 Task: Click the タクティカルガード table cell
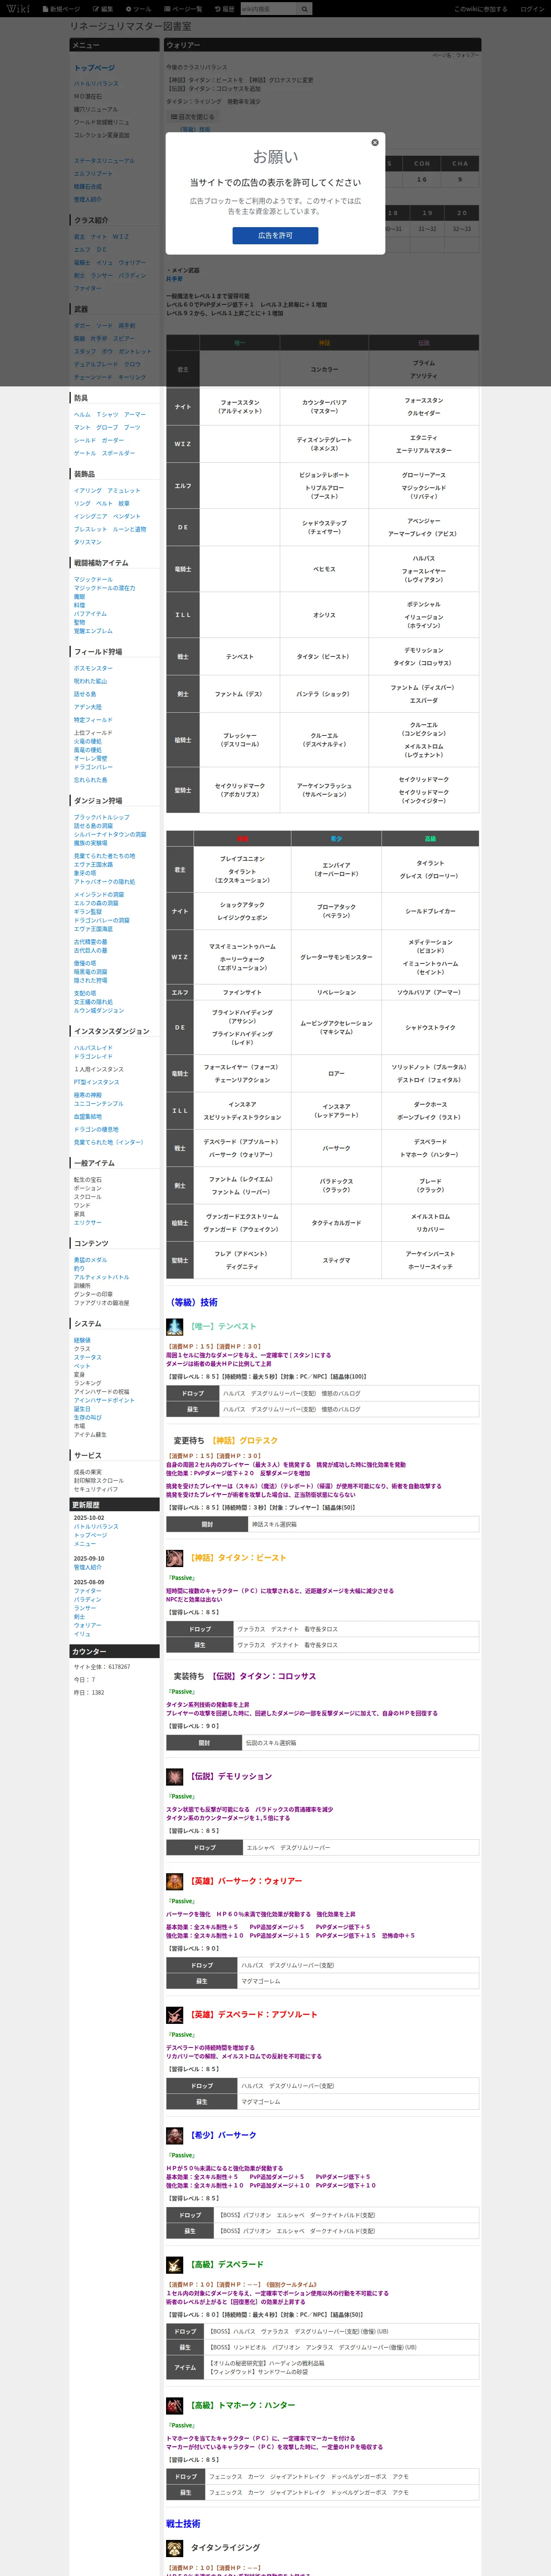336,1223
